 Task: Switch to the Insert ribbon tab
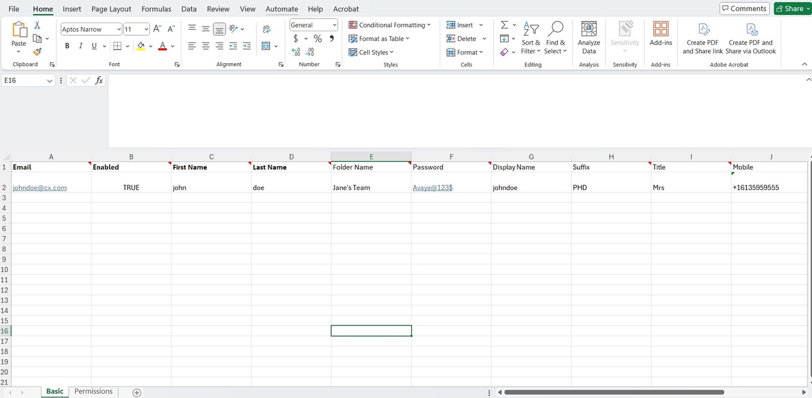pyautogui.click(x=72, y=9)
